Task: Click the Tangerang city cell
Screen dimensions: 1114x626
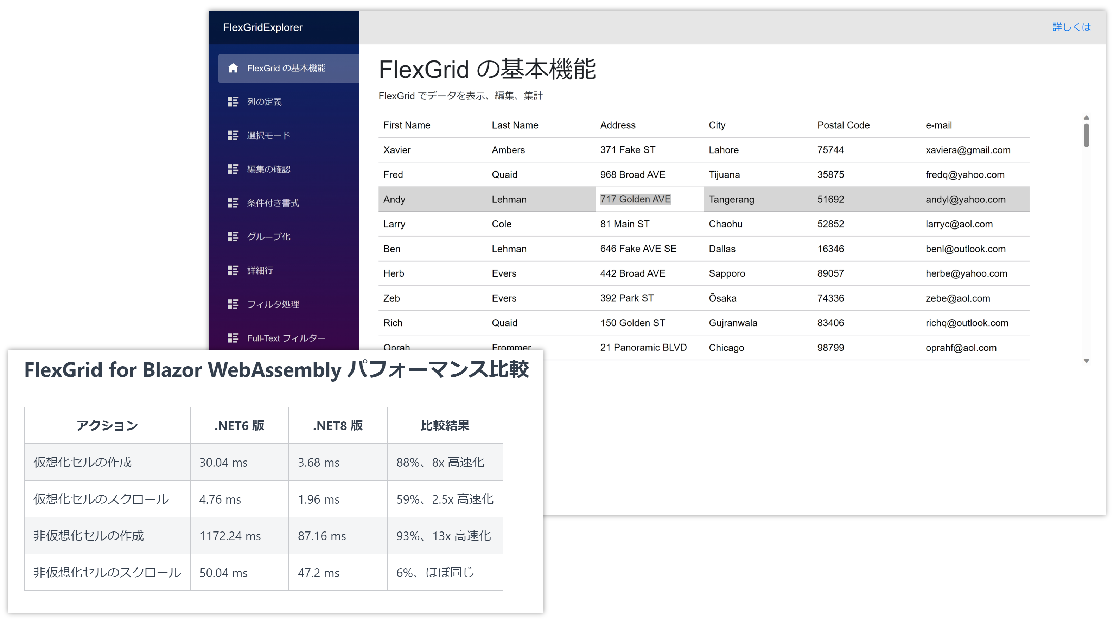Action: click(758, 199)
